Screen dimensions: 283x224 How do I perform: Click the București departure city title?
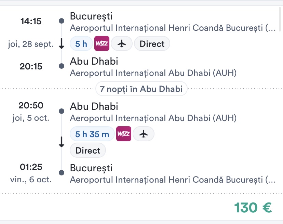[91, 16]
